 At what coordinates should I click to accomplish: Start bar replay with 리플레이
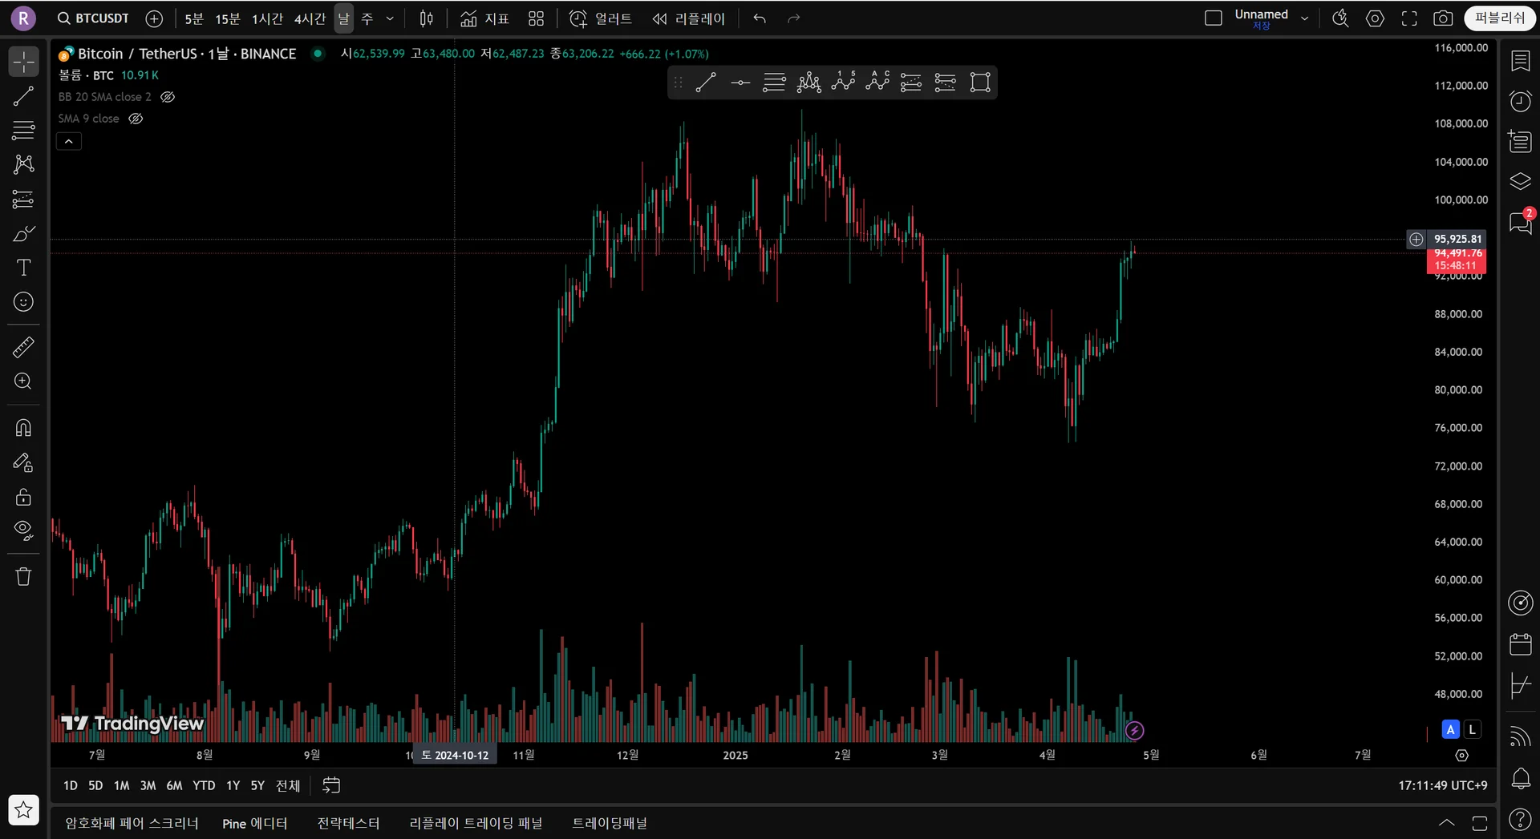[x=688, y=18]
